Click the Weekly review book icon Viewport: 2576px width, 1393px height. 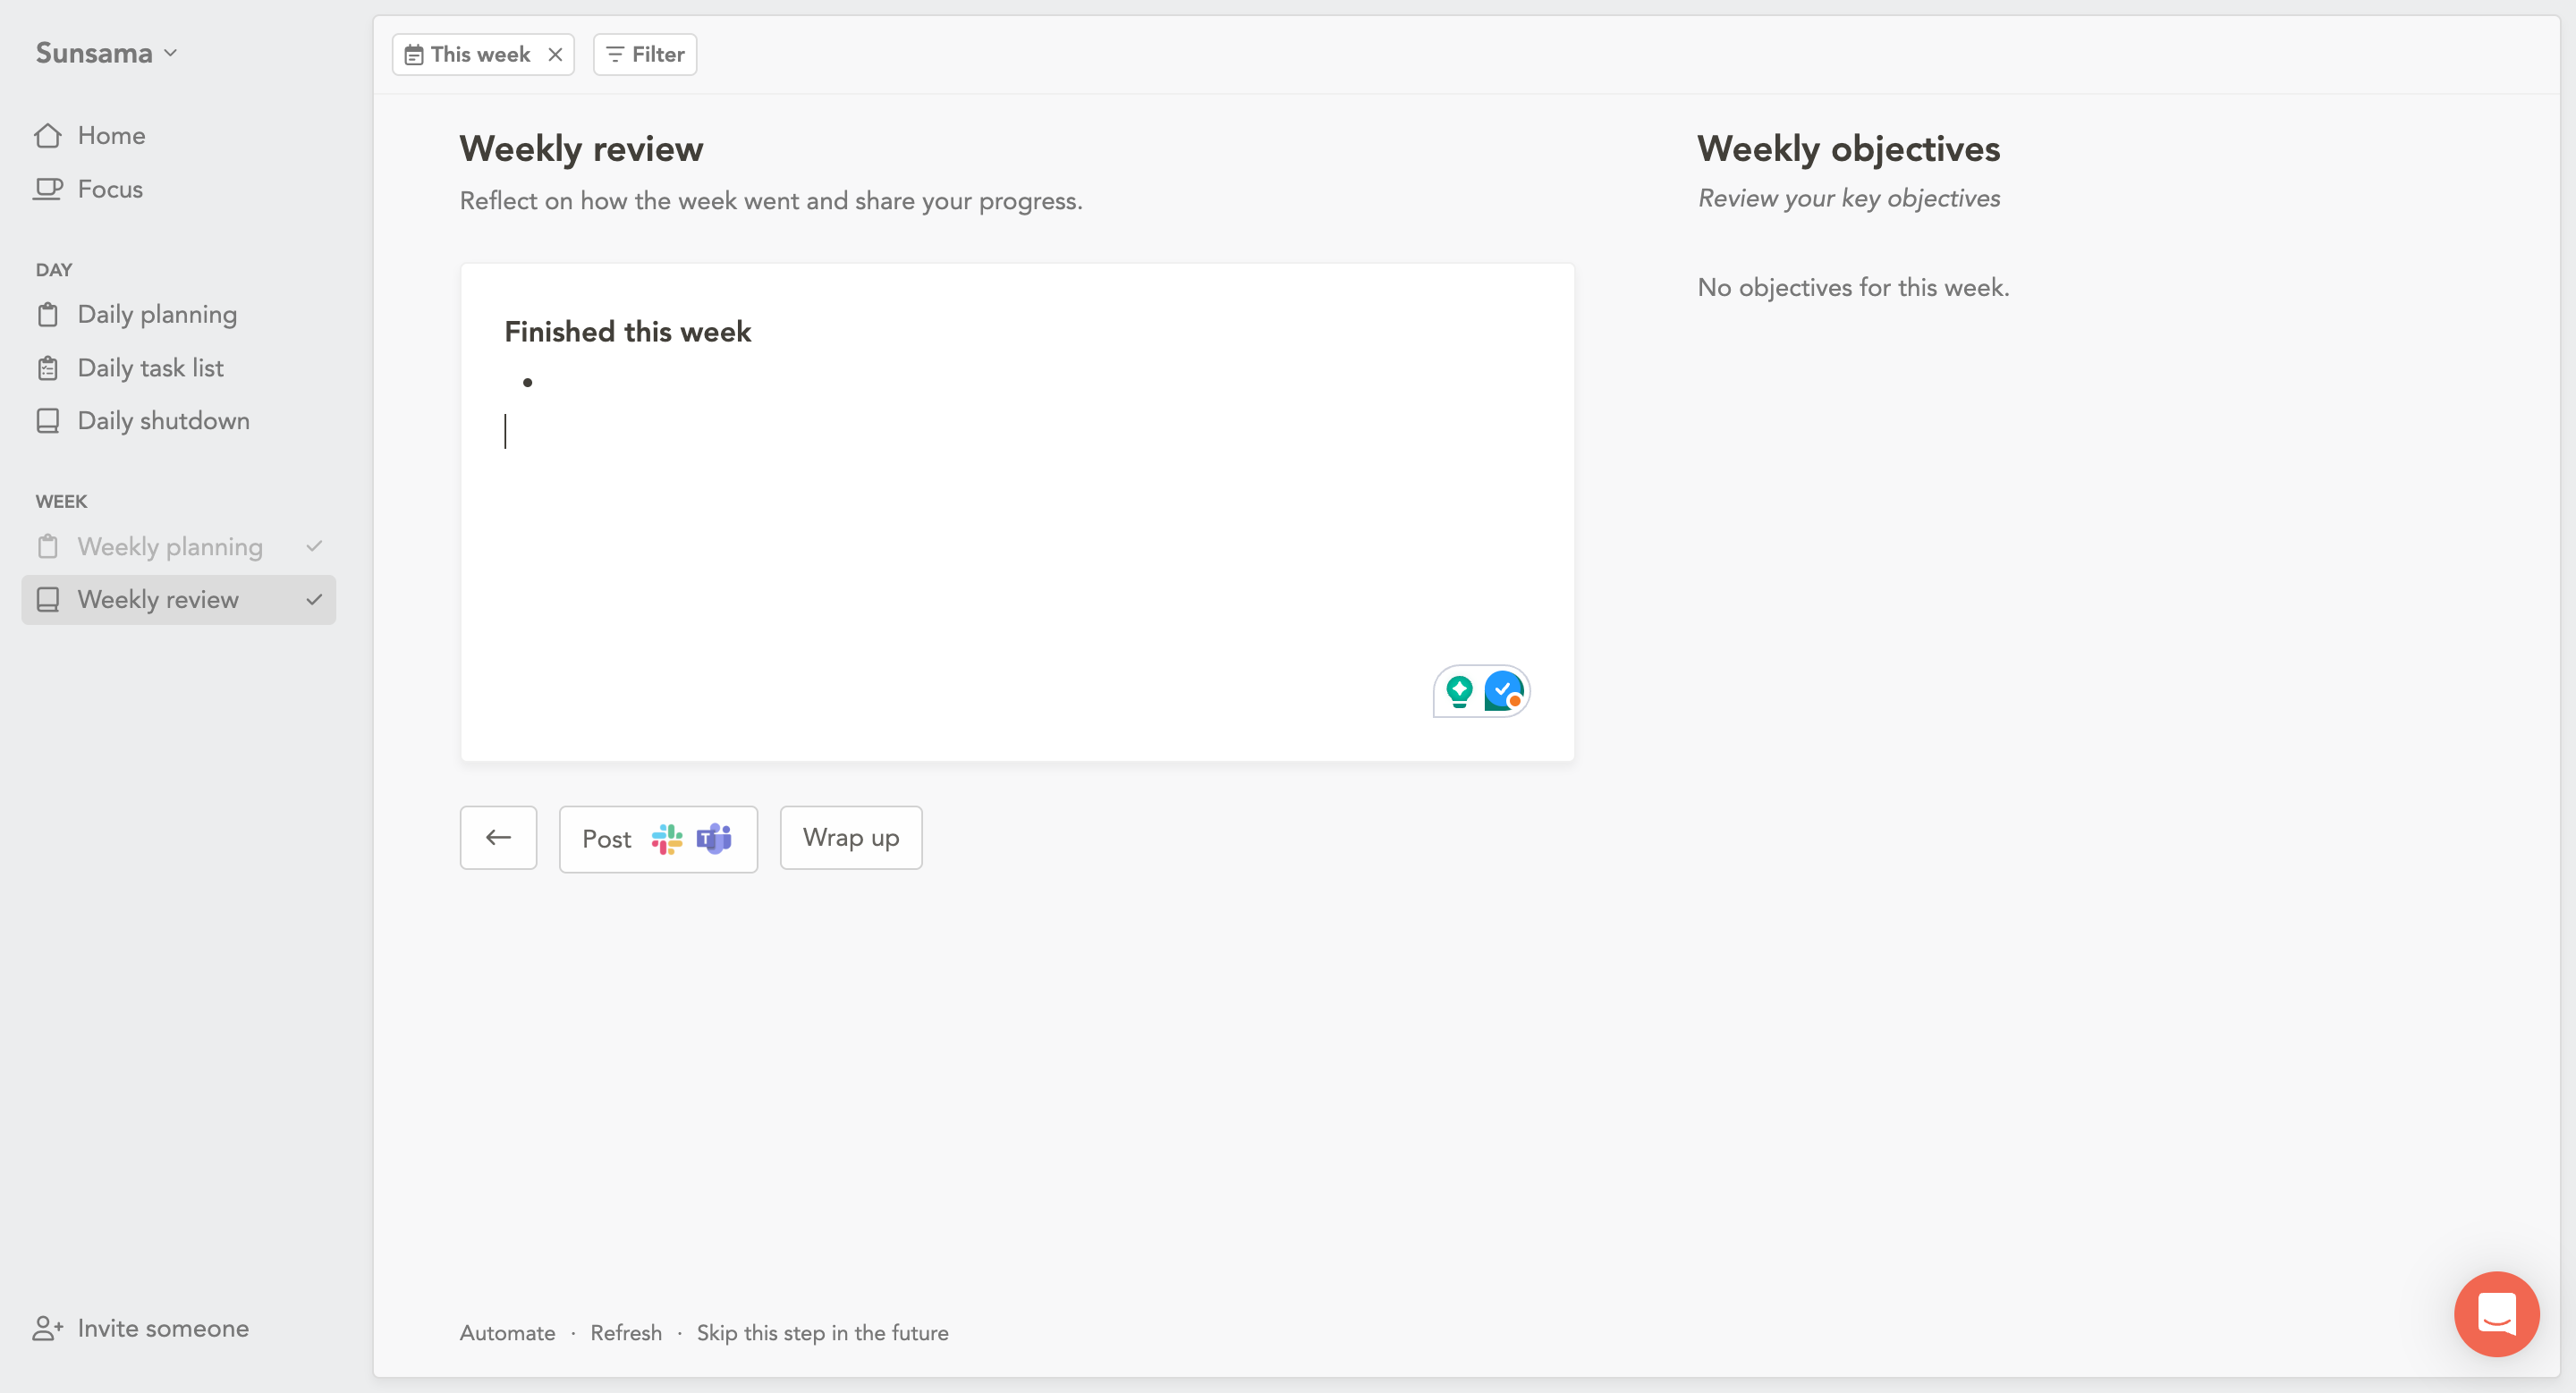pos(48,600)
